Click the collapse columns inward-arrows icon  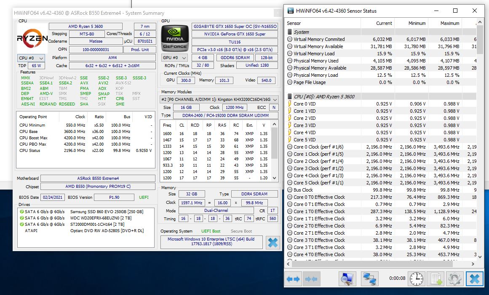pos(311,279)
